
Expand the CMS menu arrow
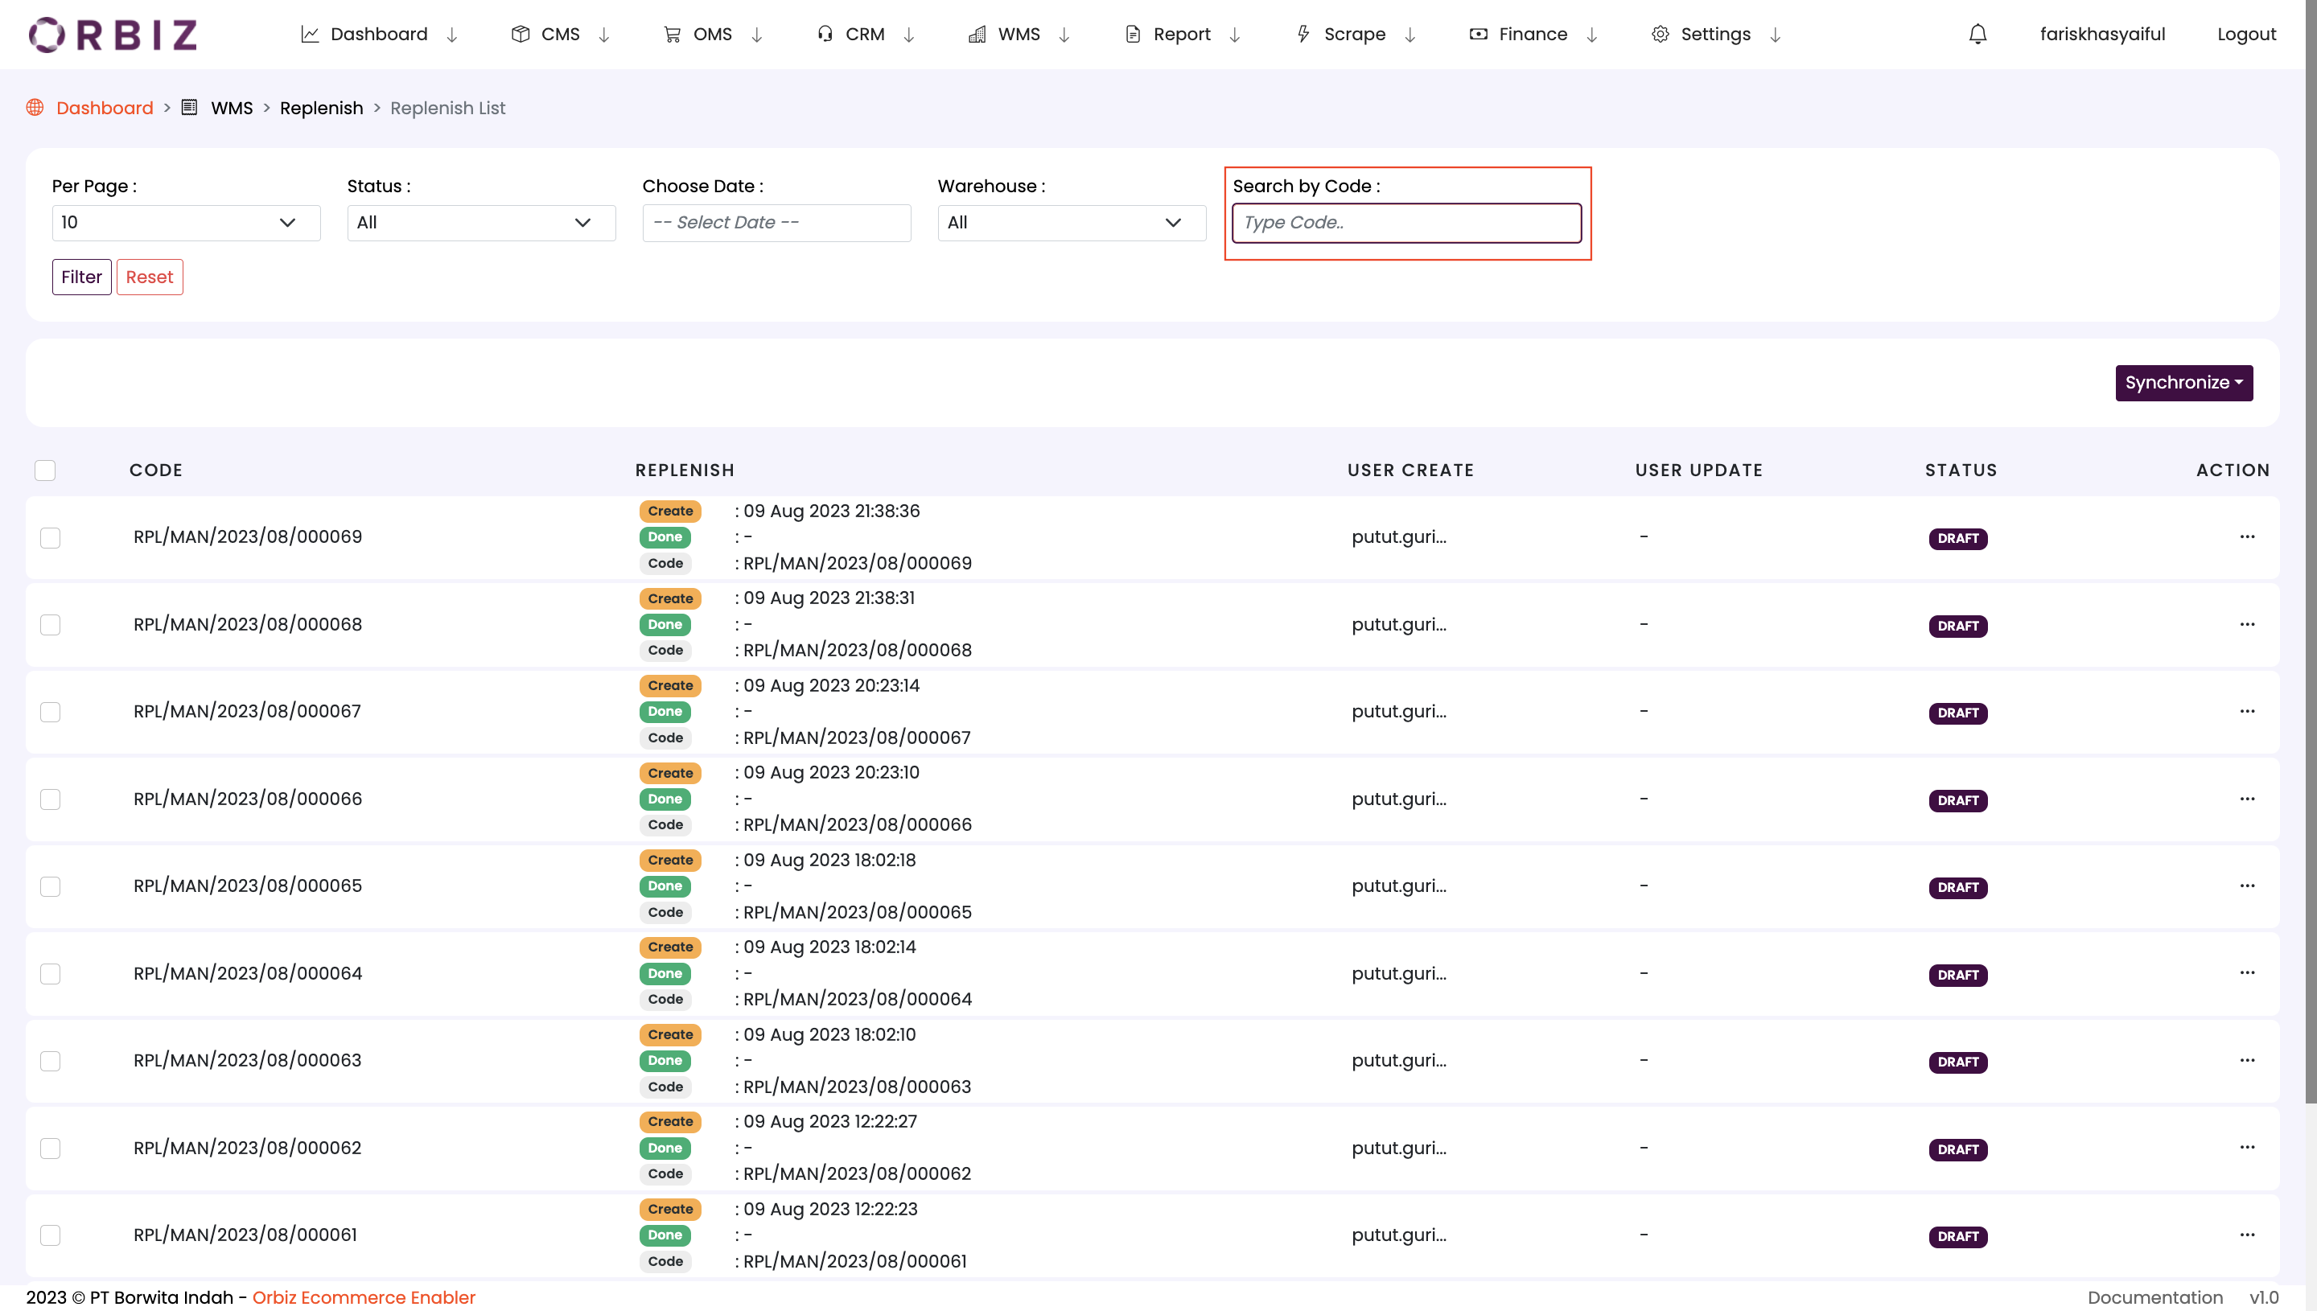point(604,35)
